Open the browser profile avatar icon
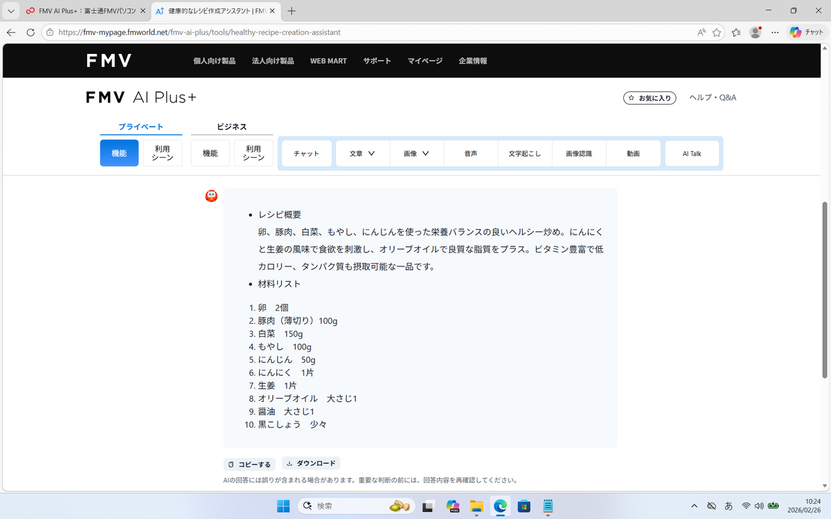The width and height of the screenshot is (831, 519). click(x=756, y=32)
